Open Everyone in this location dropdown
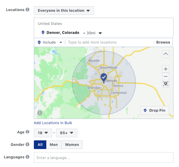Image resolution: width=179 pixels, height=167 pixels. point(64,10)
